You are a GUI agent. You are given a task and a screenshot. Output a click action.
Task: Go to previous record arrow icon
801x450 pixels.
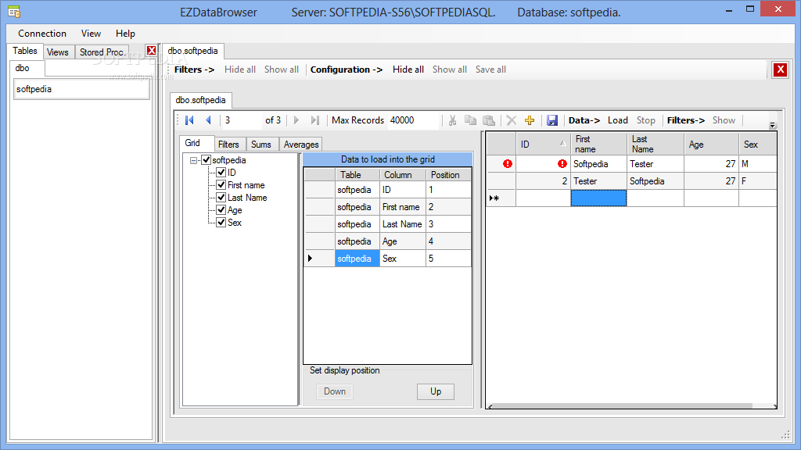(208, 120)
